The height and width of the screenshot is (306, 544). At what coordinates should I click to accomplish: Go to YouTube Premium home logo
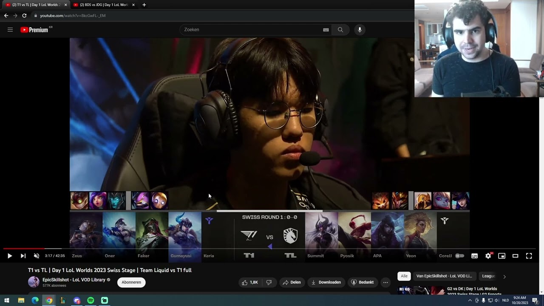pyautogui.click(x=34, y=30)
